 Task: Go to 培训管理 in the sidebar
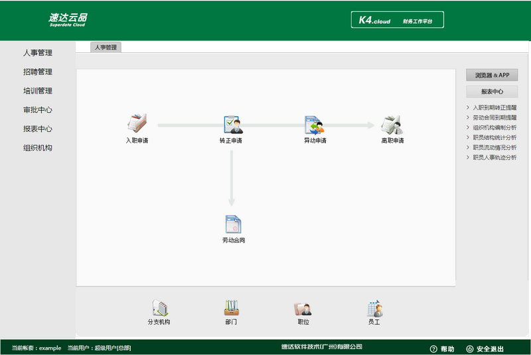pos(38,91)
